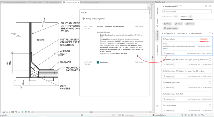
Task: Open the G000 - Cover view tab
Action: pos(36,2)
